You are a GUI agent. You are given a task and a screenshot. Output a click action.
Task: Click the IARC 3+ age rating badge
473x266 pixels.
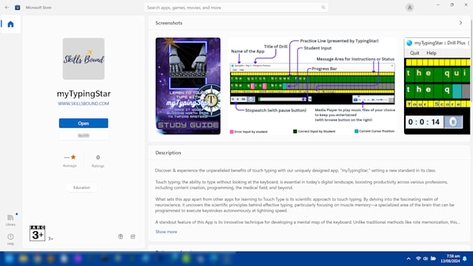(38, 233)
